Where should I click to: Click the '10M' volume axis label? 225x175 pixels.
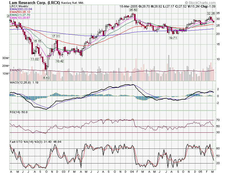[5, 74]
